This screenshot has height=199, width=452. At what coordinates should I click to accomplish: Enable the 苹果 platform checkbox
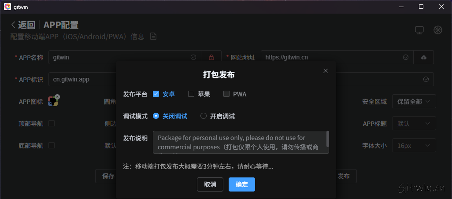191,94
